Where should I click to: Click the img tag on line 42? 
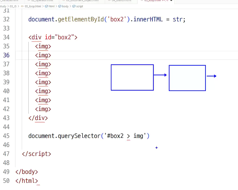click(43, 109)
